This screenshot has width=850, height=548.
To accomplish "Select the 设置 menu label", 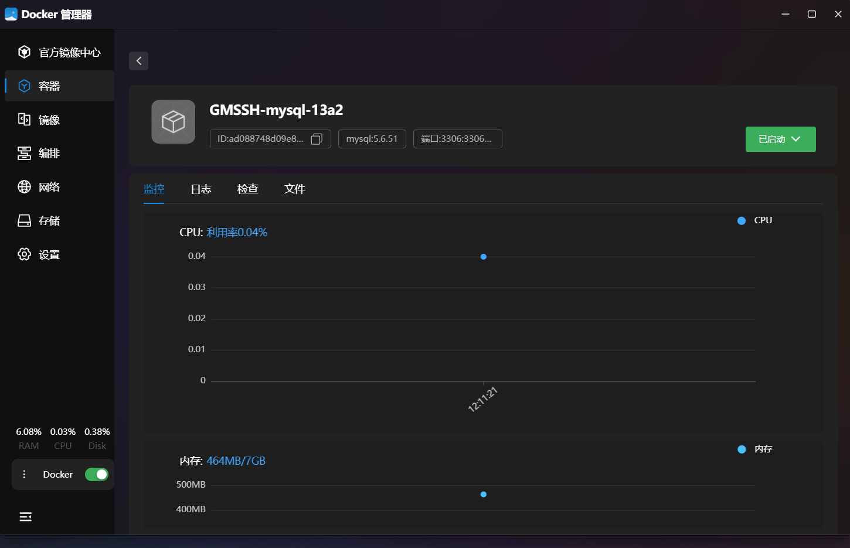I will click(x=49, y=254).
